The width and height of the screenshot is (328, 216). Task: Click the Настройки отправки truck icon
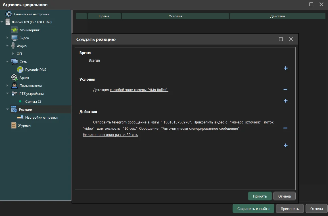(x=20, y=117)
